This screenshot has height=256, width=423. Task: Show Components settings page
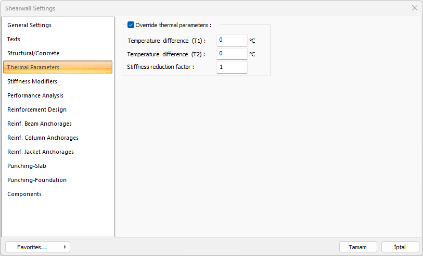pyautogui.click(x=24, y=194)
